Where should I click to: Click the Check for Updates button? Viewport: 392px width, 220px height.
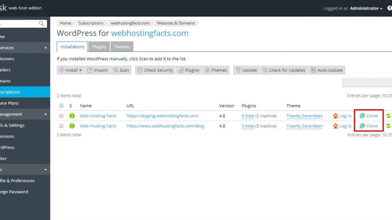(x=284, y=70)
